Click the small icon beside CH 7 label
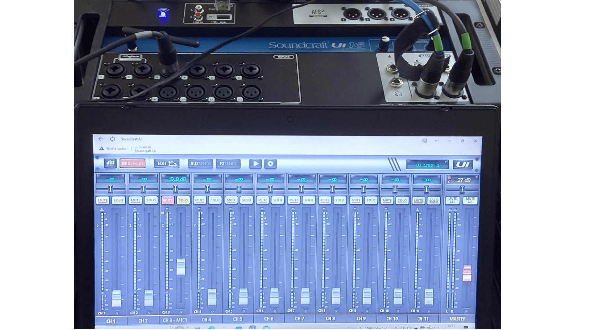 (306, 311)
